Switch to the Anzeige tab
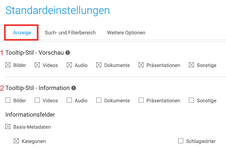 (x=22, y=33)
